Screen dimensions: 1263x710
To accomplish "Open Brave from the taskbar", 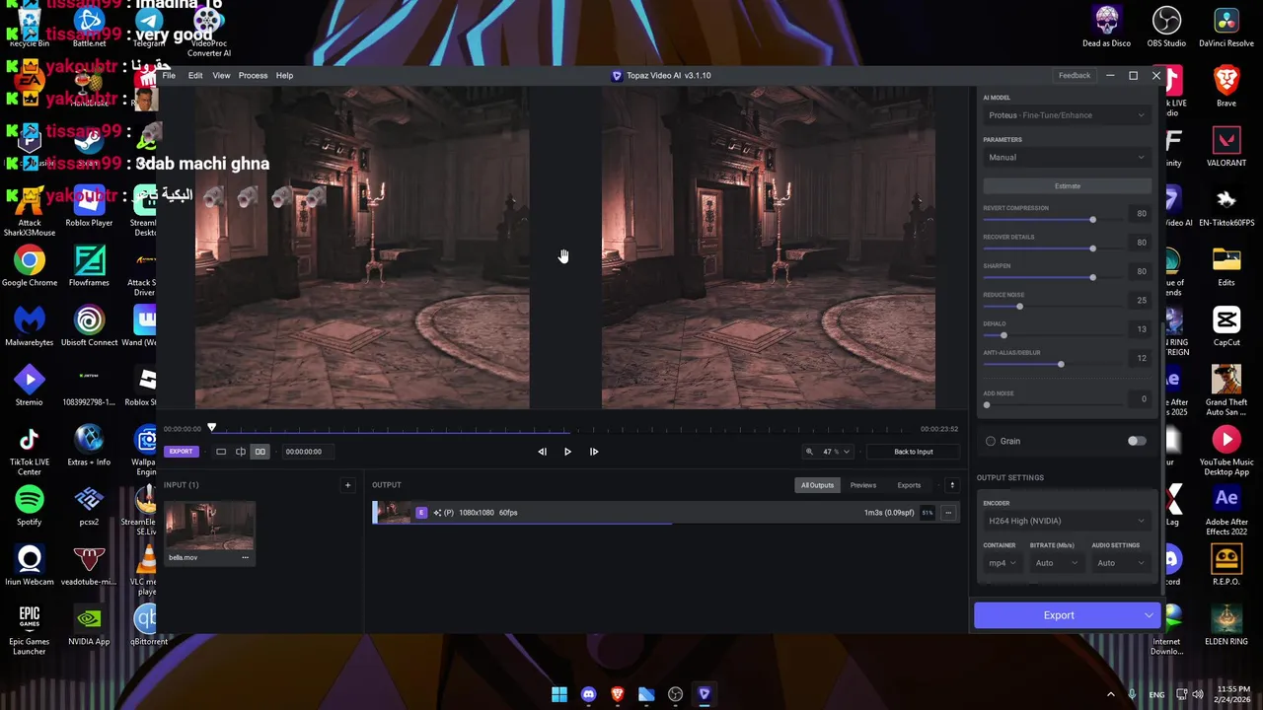I will (618, 694).
